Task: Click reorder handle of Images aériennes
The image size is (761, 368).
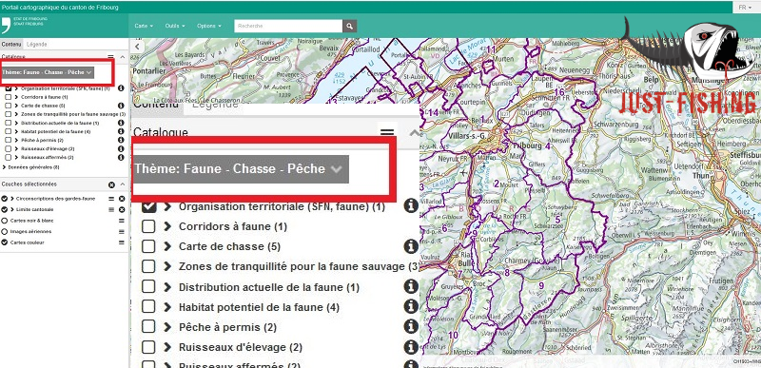Action: pyautogui.click(x=122, y=231)
